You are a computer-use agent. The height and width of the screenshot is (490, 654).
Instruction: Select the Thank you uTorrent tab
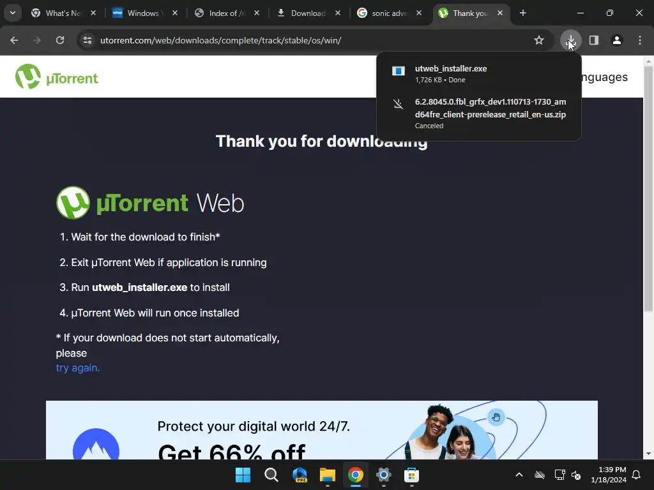click(469, 13)
